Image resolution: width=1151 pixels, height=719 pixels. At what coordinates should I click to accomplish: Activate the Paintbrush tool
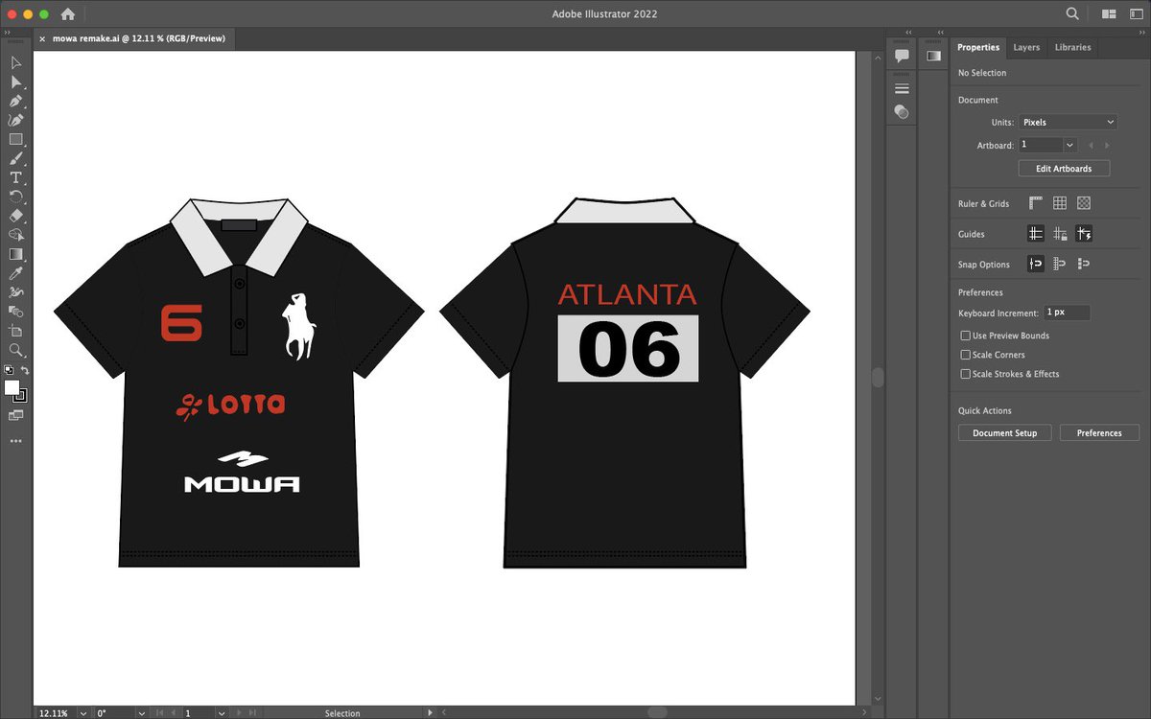16,158
